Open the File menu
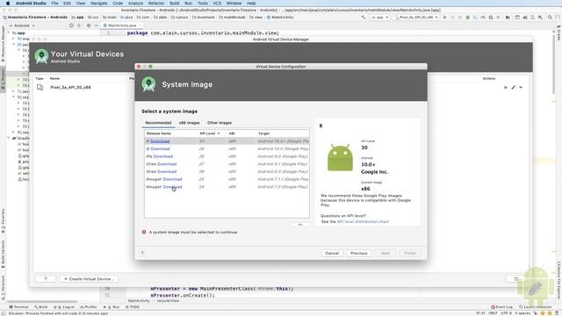 point(54,4)
